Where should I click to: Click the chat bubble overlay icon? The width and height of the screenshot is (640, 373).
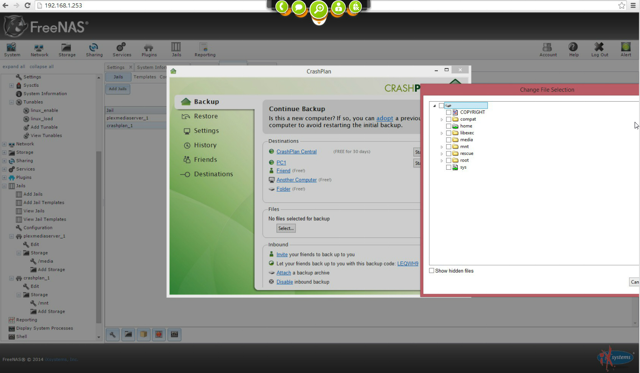click(299, 7)
